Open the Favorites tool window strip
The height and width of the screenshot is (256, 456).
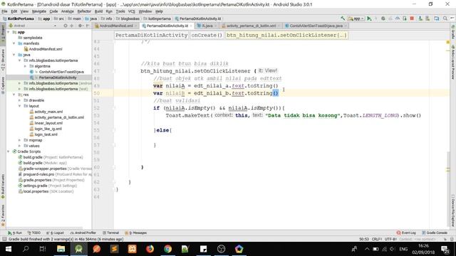pos(3,215)
